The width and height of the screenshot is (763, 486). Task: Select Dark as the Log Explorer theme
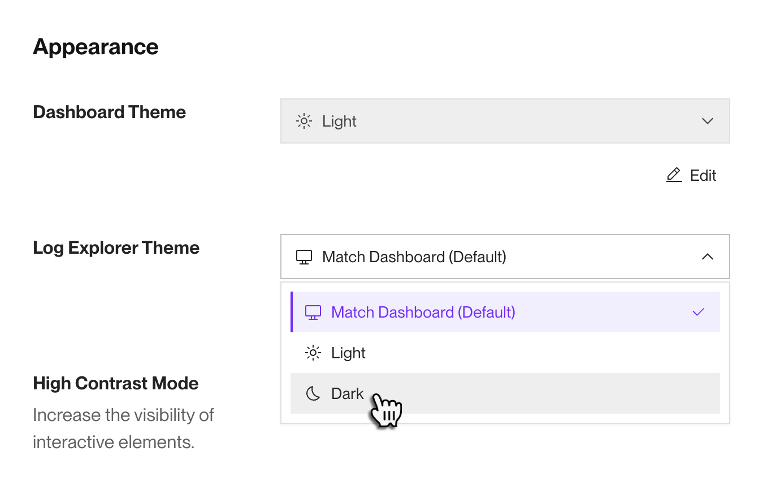click(x=347, y=393)
